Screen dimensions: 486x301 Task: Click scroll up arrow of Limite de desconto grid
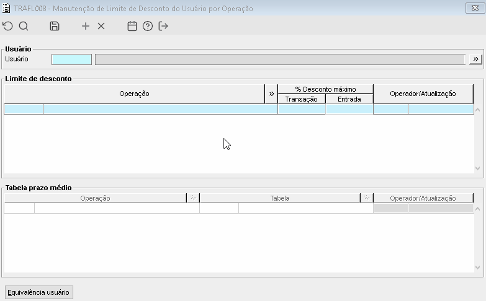coord(478,110)
